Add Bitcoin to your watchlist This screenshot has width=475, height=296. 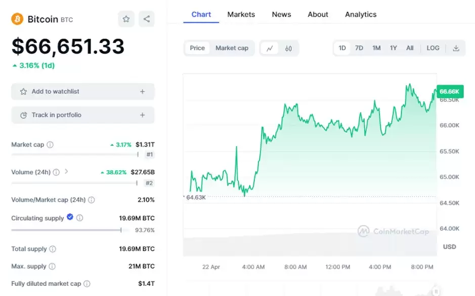82,91
